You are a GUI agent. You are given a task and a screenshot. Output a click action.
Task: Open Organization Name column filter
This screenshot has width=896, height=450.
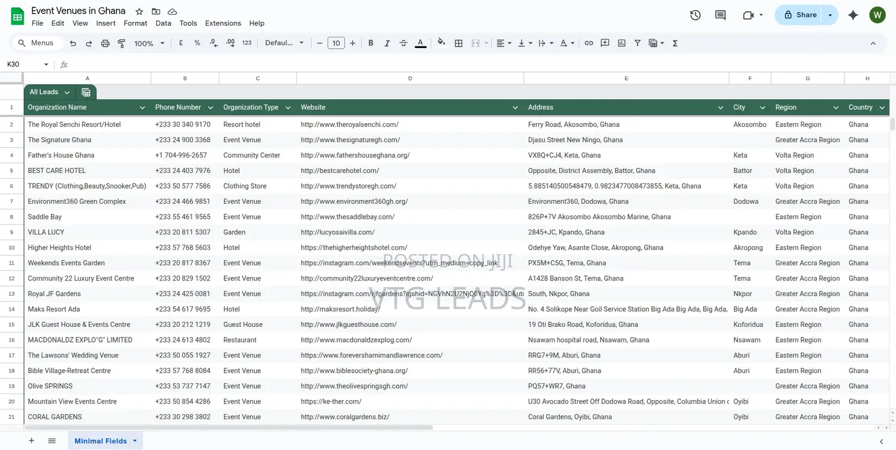click(142, 107)
